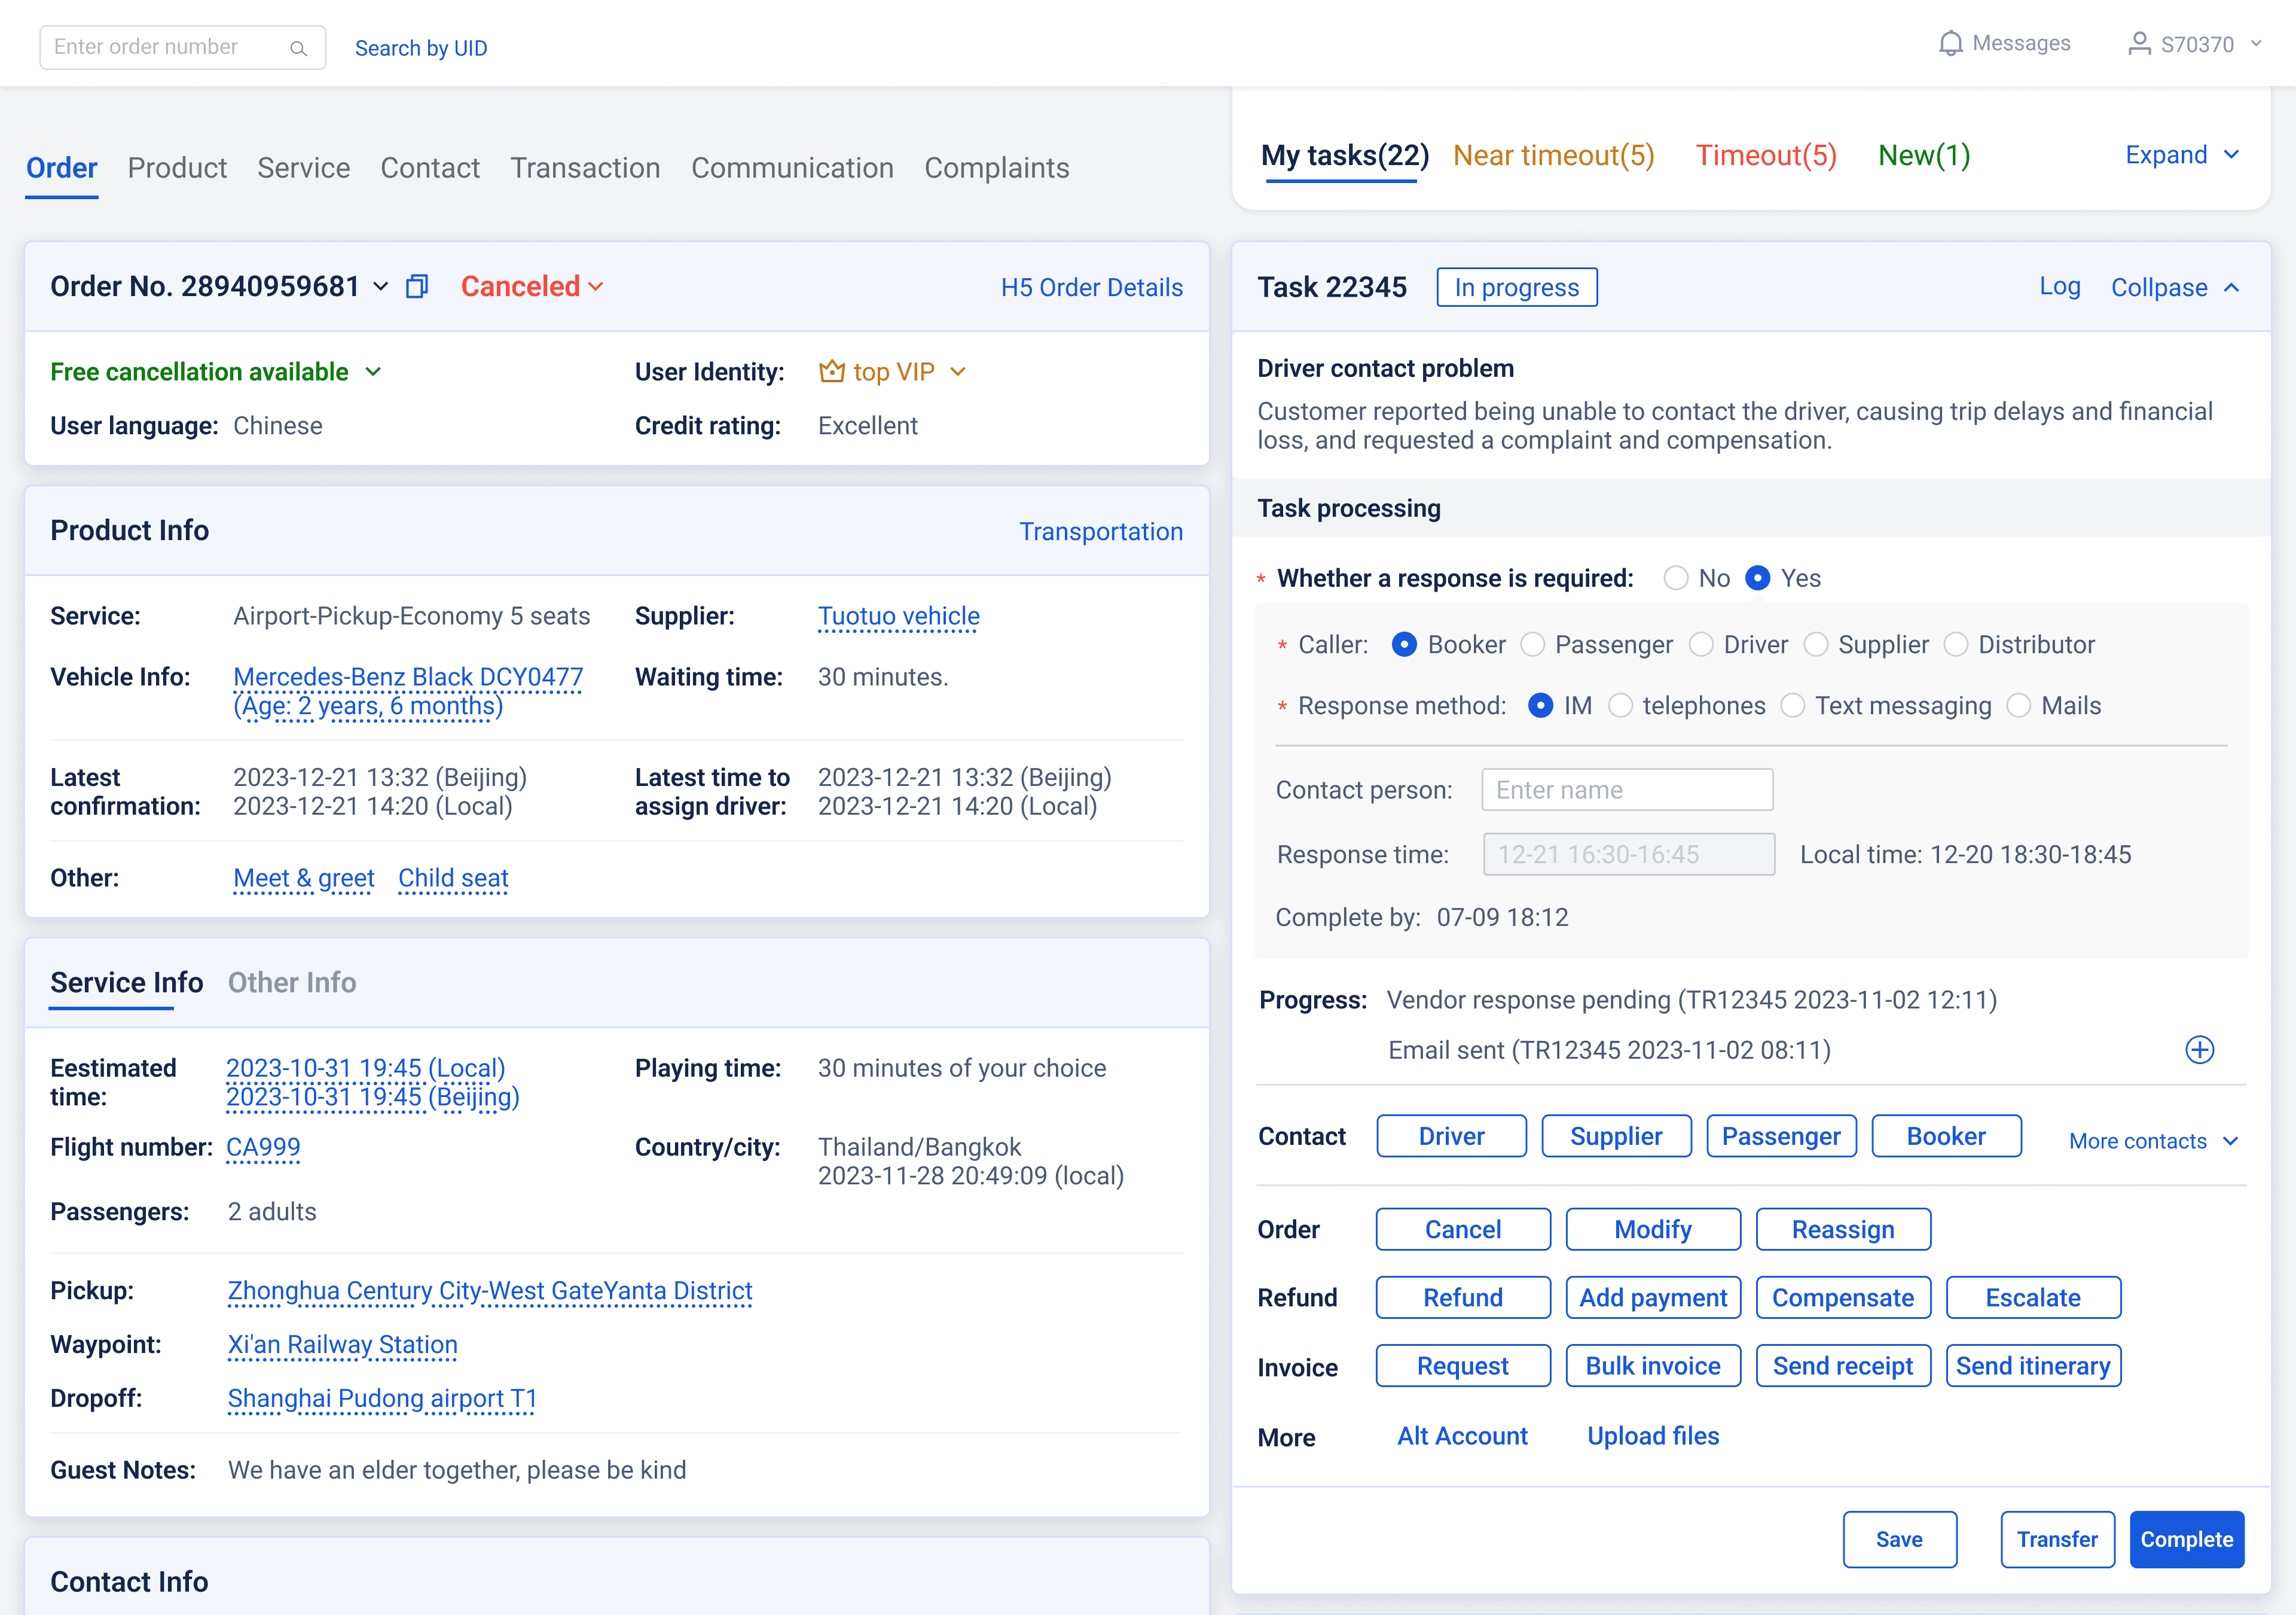This screenshot has height=1615, width=2296.
Task: Copy the order number with copy icon
Action: 417,287
